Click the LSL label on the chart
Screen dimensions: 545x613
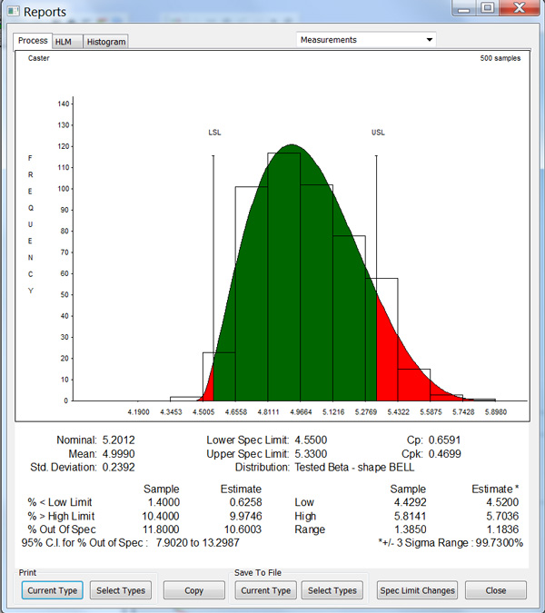tap(214, 133)
